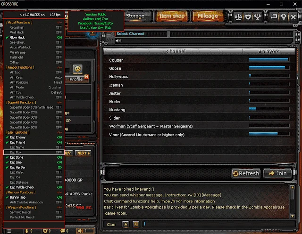Select Viper (Second Lieutenant or higher only)
Image resolution: width=302 pixels, height=234 pixels.
click(x=199, y=135)
